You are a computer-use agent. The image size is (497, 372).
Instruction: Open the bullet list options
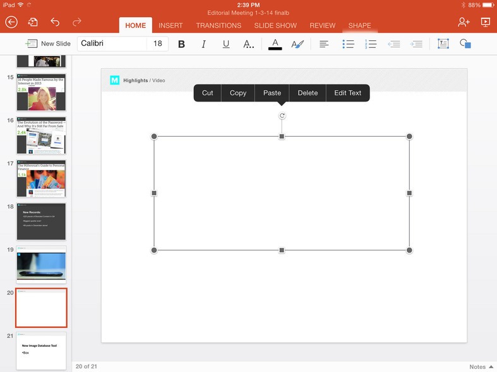click(x=348, y=44)
